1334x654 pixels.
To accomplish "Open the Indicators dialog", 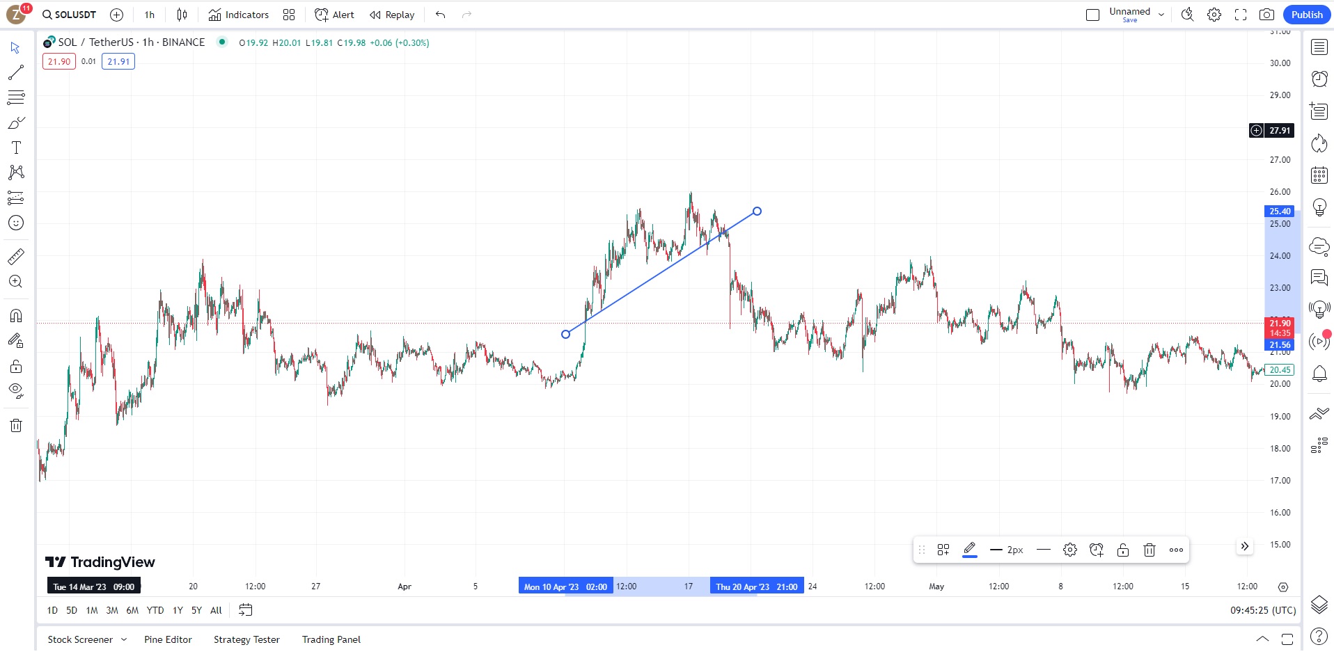I will pyautogui.click(x=238, y=15).
